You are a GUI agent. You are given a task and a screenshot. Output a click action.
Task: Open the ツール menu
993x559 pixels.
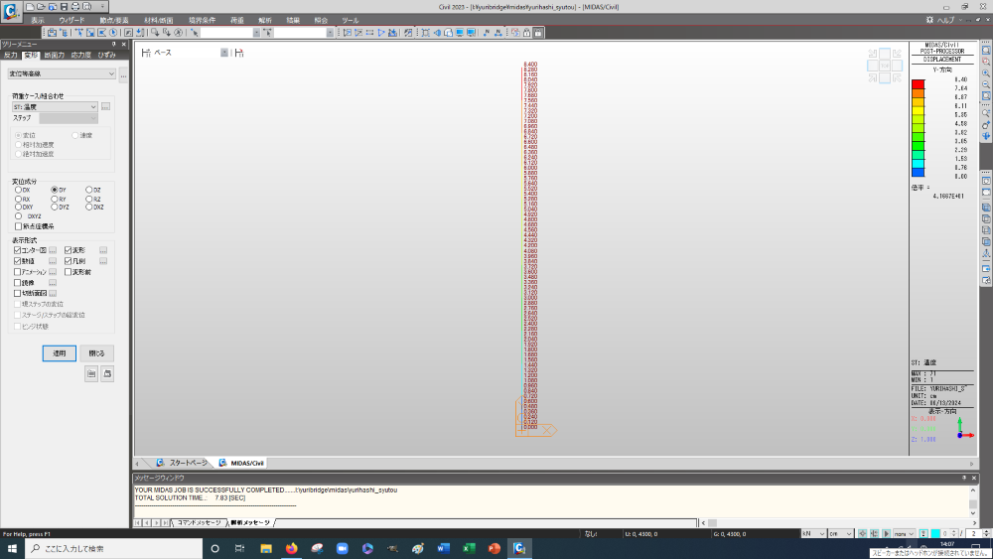pos(351,20)
